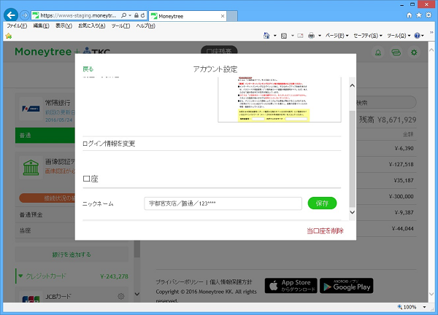Click the green 保存 button
The height and width of the screenshot is (315, 438).
322,203
